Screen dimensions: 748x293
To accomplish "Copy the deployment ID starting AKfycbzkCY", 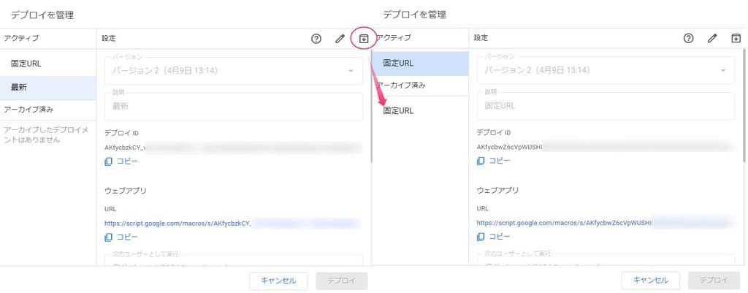I will [x=121, y=161].
